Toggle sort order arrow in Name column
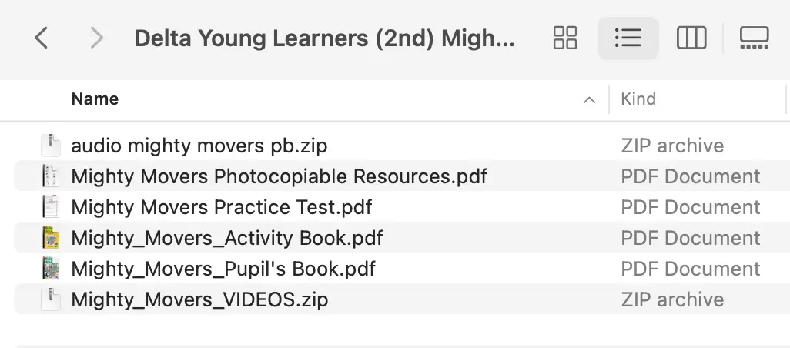Screen dimensions: 790x348 pyautogui.click(x=589, y=100)
